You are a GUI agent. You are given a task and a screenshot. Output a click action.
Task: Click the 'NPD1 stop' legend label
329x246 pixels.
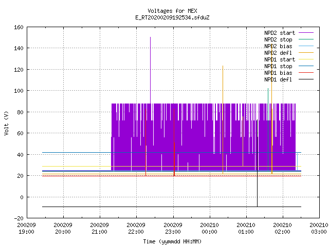[x=278, y=66]
